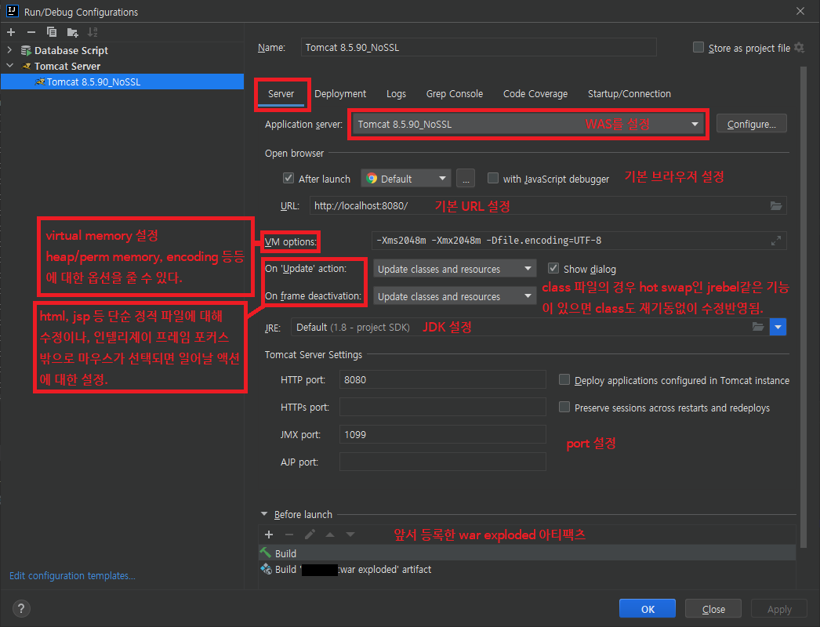Click the JMX port field
The image size is (820, 627).
[442, 434]
